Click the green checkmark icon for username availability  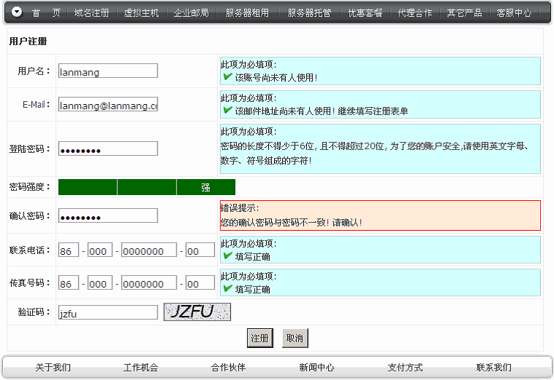[x=228, y=76]
